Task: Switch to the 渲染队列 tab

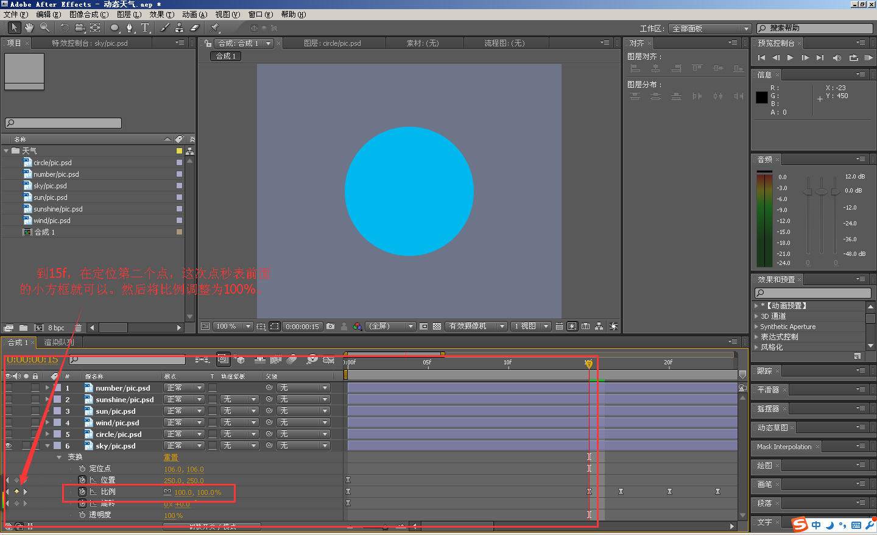Action: click(58, 342)
